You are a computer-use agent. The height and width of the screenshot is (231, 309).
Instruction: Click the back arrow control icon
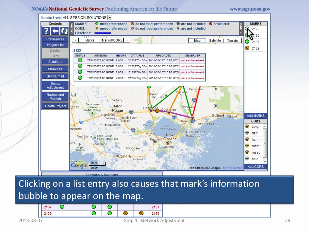click(55, 31)
